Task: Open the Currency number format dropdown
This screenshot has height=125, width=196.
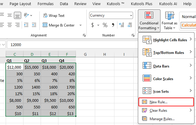Action: click(111, 15)
